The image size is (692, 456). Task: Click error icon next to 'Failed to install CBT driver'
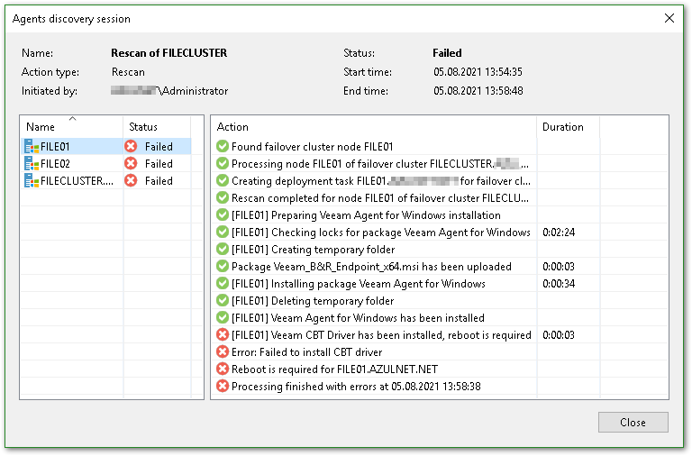(223, 352)
